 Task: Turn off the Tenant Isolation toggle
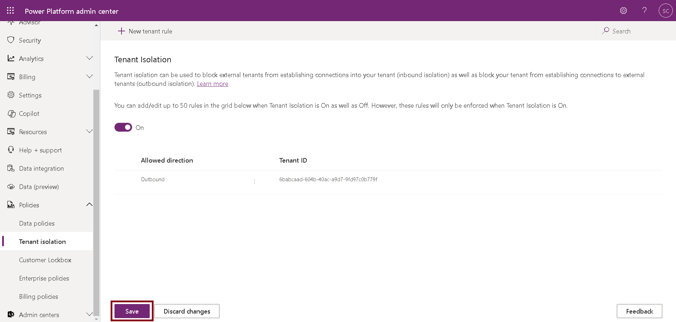pyautogui.click(x=123, y=127)
